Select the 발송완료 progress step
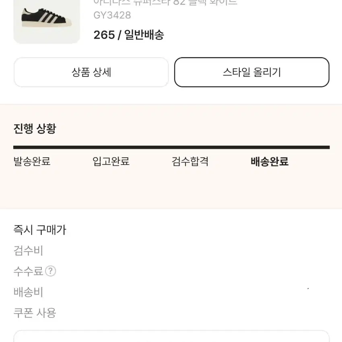The width and height of the screenshot is (342, 342). point(32,161)
